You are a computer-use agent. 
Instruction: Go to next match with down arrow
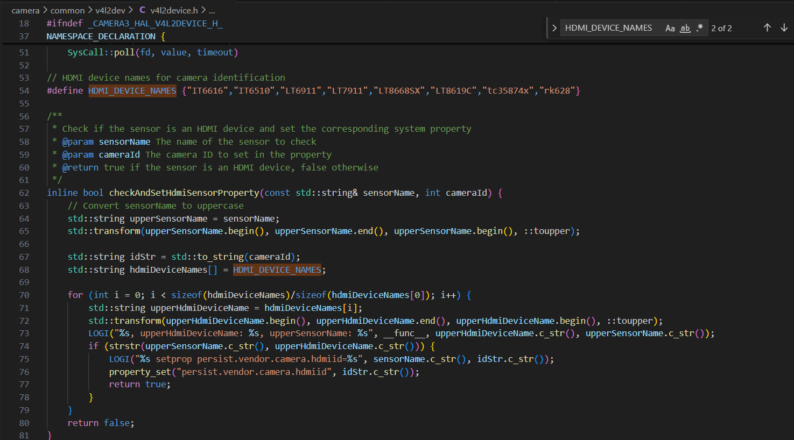click(784, 28)
